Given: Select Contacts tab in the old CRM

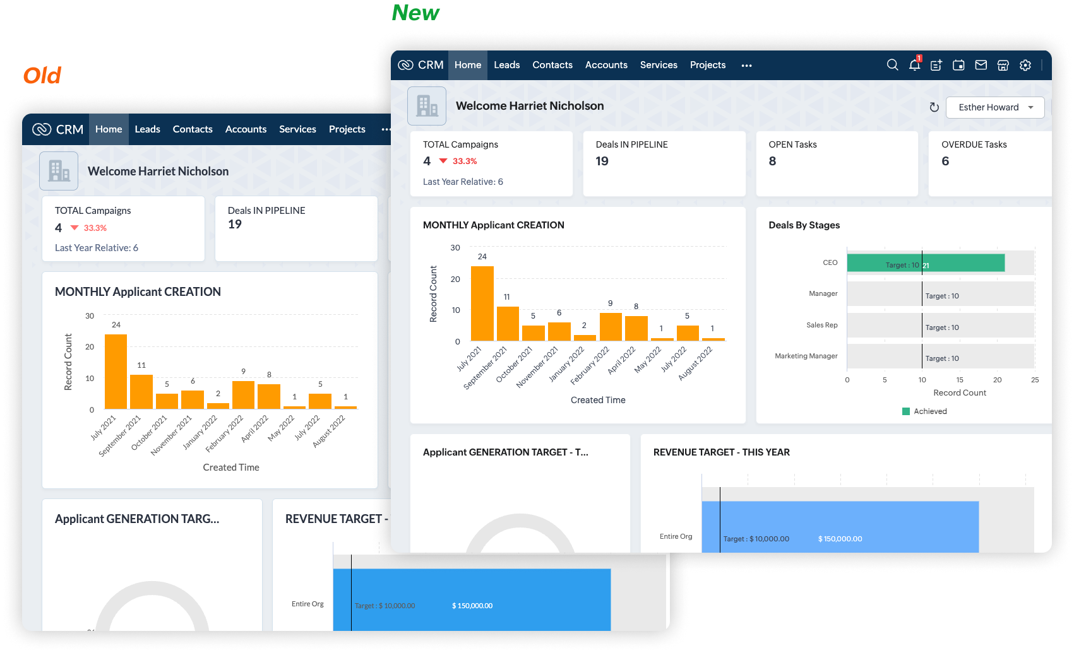Looking at the screenshot, I should point(193,129).
